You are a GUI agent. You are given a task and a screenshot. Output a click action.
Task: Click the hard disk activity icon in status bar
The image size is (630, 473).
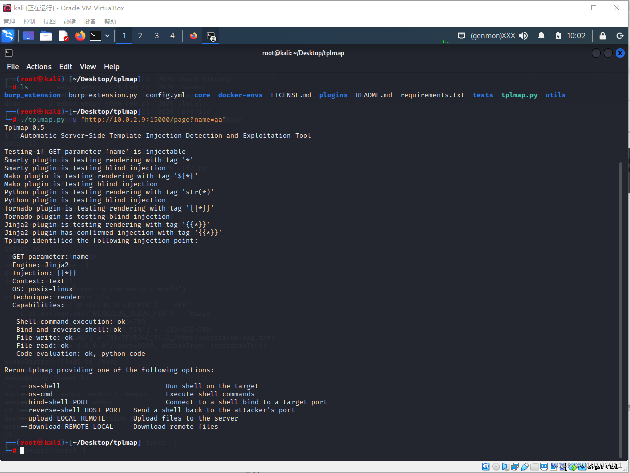click(486, 466)
